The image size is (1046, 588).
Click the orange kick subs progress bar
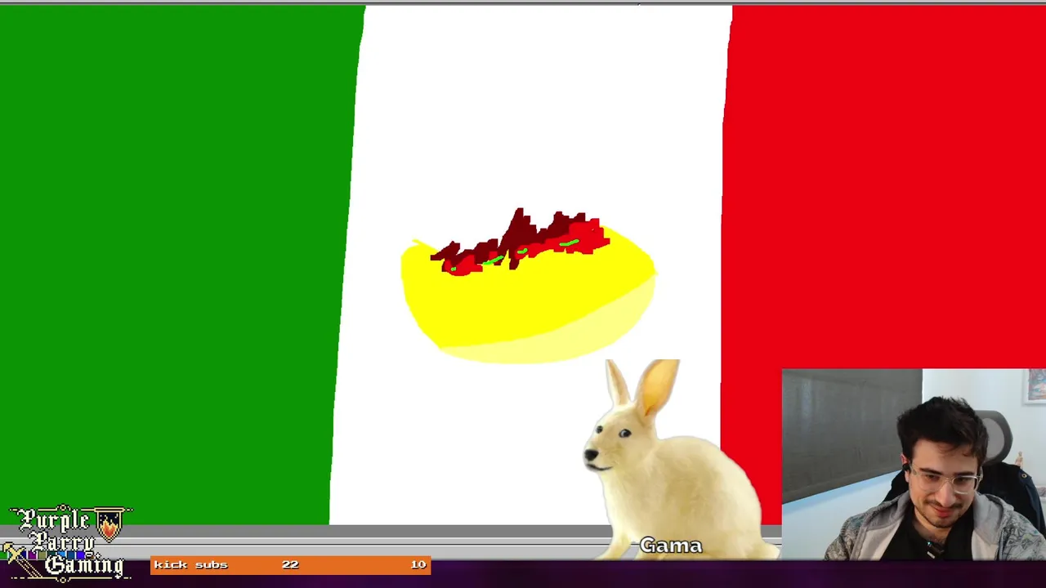pyautogui.click(x=290, y=565)
